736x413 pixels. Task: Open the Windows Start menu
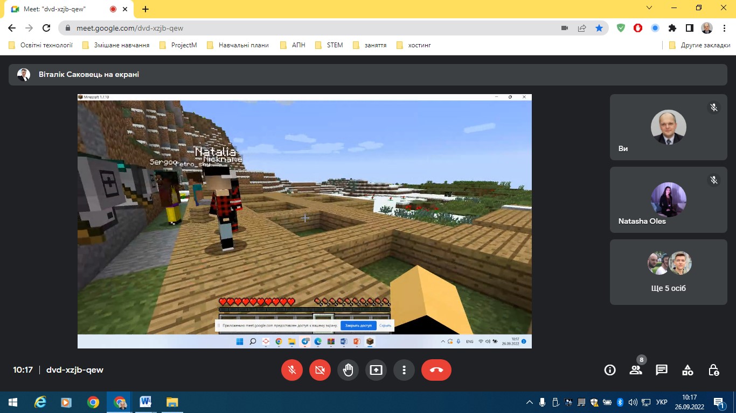(x=13, y=402)
